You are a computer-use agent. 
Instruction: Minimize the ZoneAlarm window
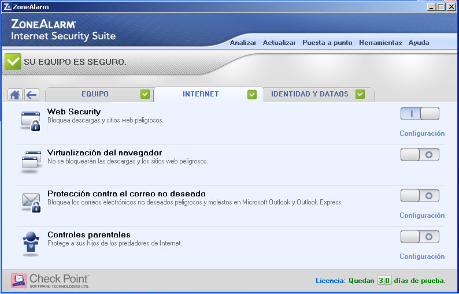(x=431, y=7)
